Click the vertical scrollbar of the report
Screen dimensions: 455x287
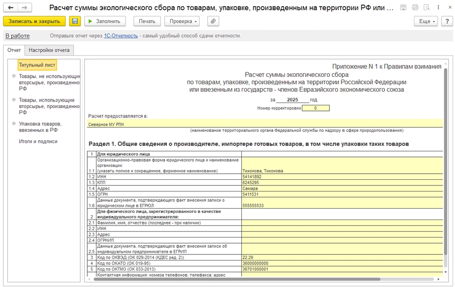click(446, 161)
